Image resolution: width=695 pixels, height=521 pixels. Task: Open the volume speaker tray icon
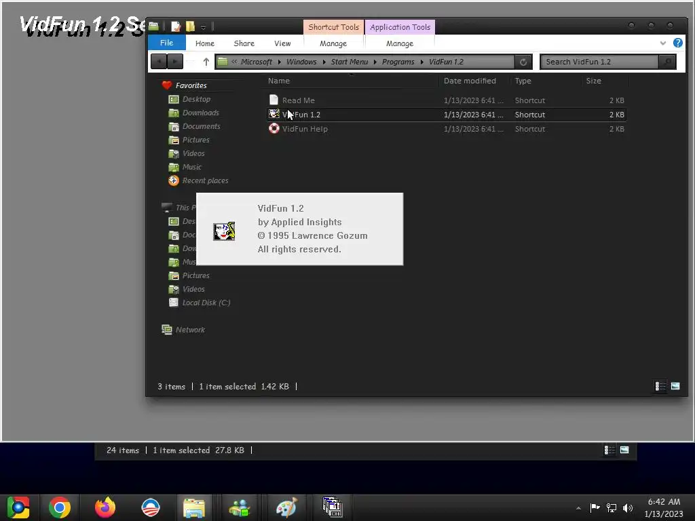pyautogui.click(x=627, y=507)
